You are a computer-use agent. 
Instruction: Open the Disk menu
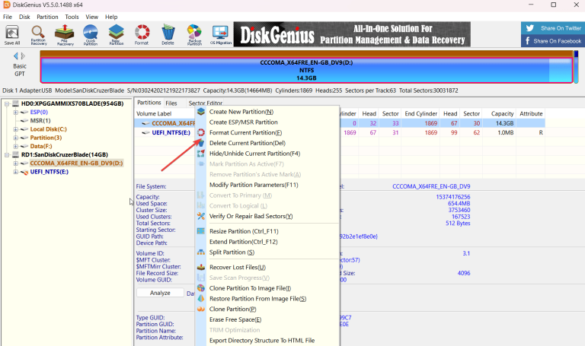tap(24, 17)
